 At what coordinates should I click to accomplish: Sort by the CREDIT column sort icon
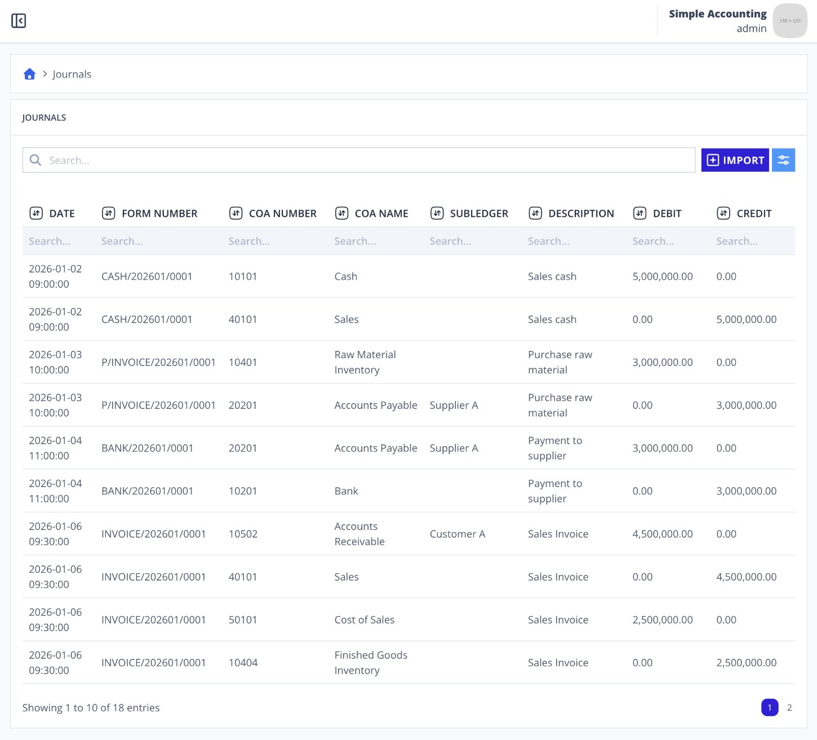point(723,213)
